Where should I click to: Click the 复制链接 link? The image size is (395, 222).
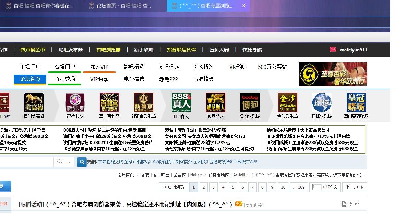pyautogui.click(x=254, y=205)
